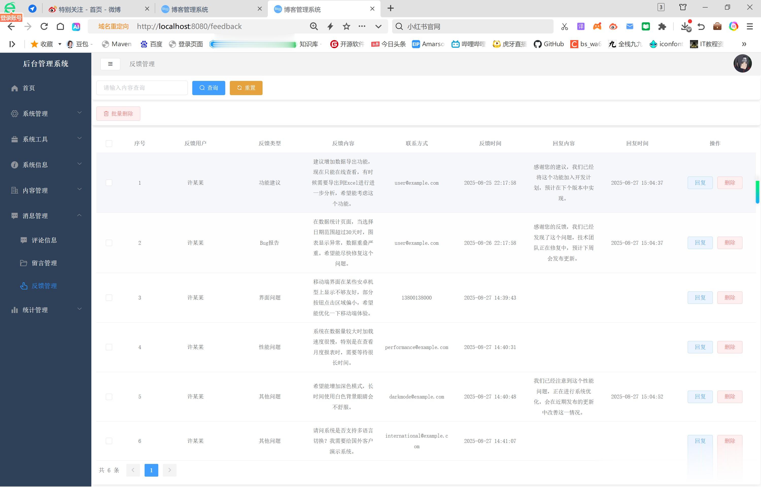Click the screenshot scissors icon
This screenshot has height=487, width=761.
(564, 27)
